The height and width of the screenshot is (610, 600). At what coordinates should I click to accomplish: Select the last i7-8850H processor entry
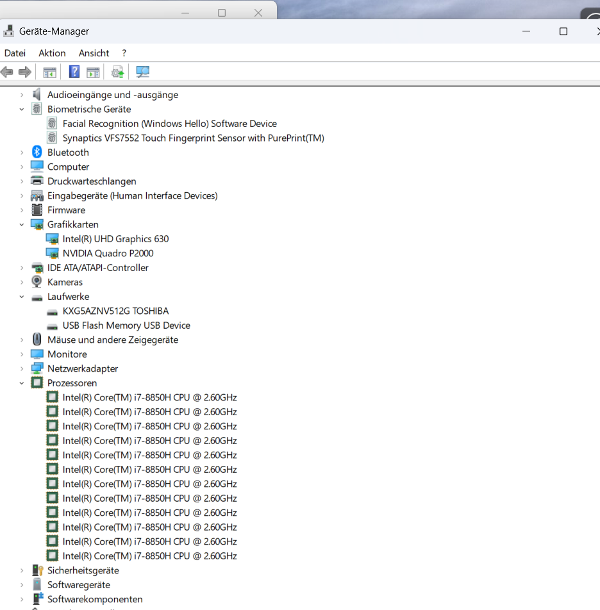(x=150, y=556)
